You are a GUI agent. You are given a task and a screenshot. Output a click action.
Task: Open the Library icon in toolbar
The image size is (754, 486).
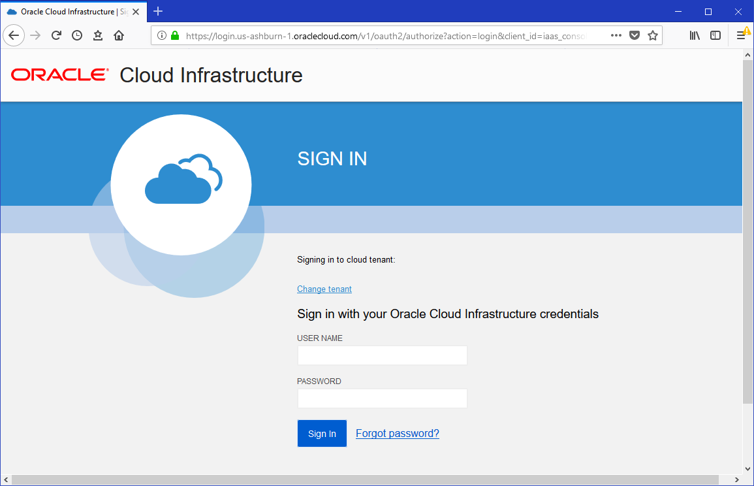click(695, 36)
